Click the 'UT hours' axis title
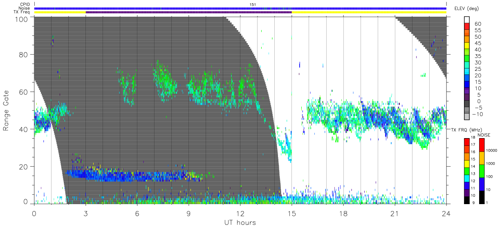Screen dimensions: 502x231 [x=240, y=222]
